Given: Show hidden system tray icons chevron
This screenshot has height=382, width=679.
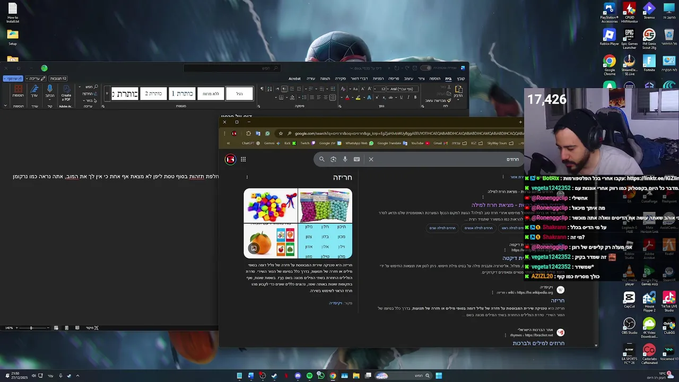Looking at the screenshot, I should coord(77,376).
